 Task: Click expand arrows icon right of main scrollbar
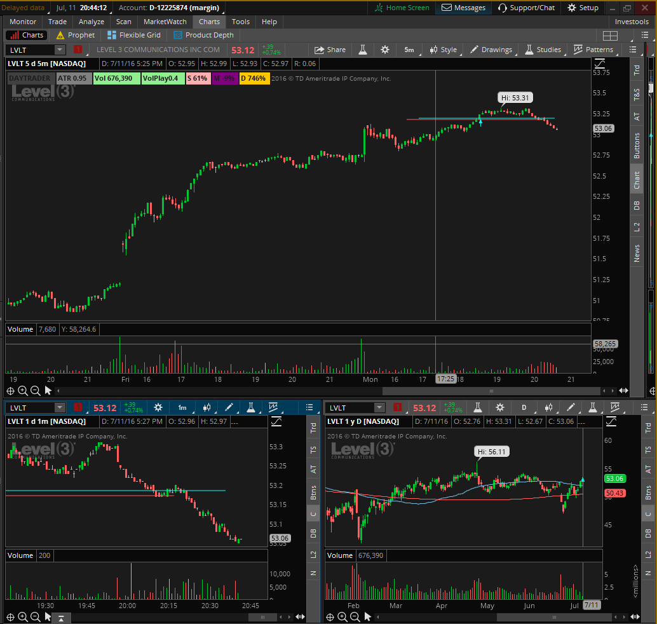623,391
